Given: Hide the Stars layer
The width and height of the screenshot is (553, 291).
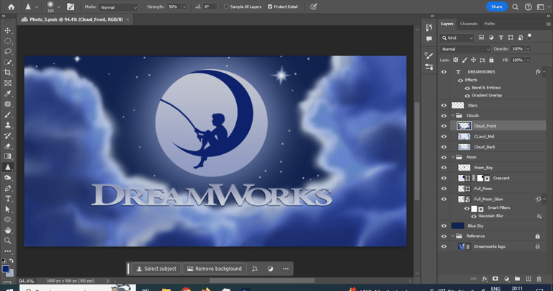Looking at the screenshot, I should 444,105.
